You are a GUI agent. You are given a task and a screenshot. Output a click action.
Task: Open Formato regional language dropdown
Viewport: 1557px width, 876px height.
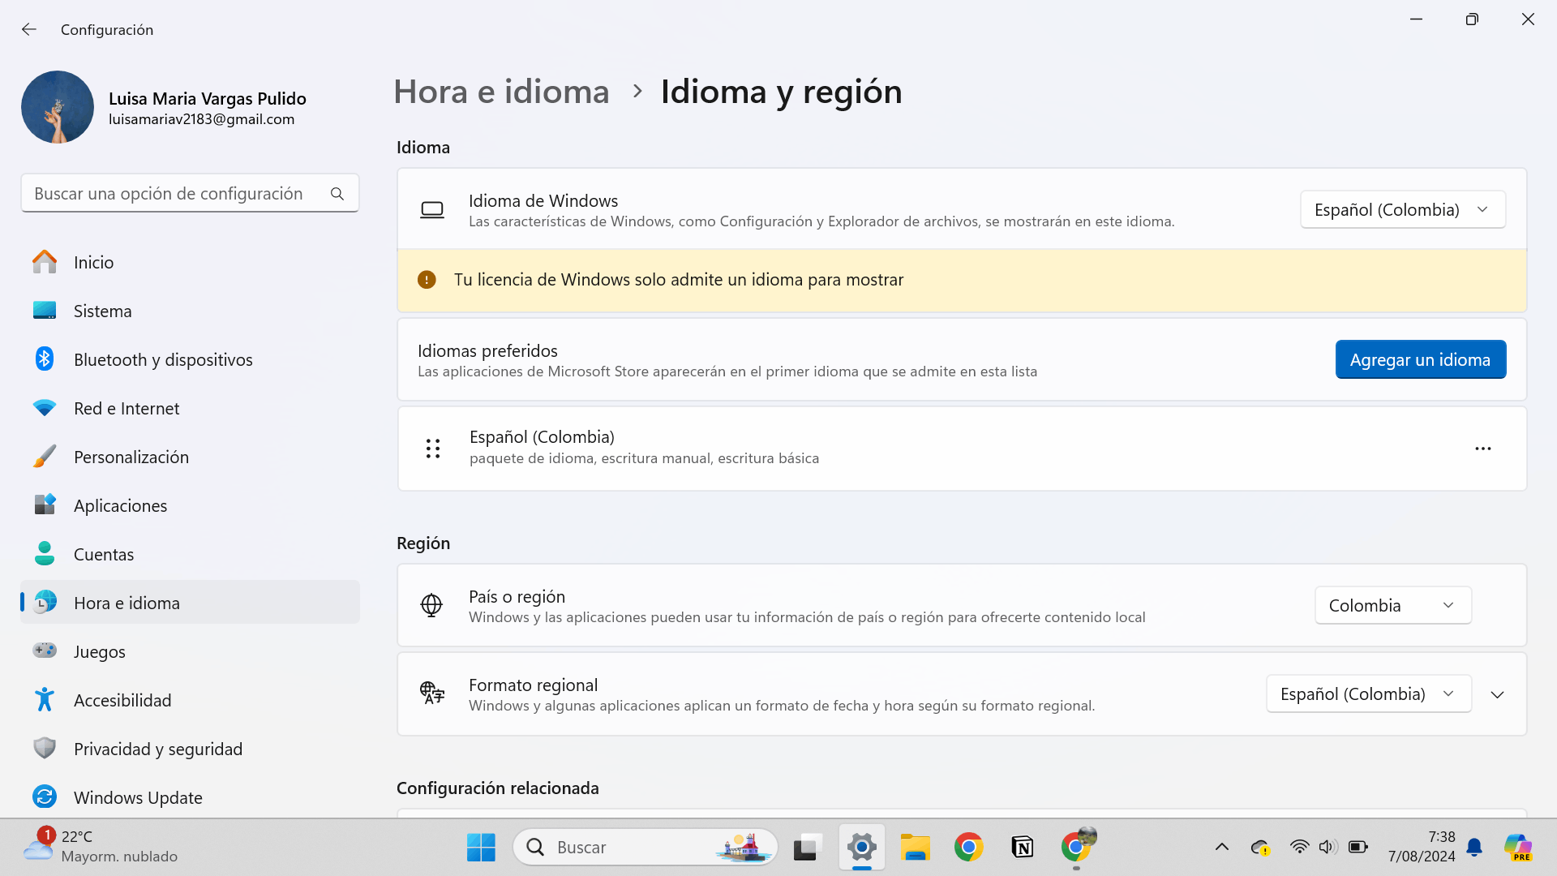point(1368,694)
